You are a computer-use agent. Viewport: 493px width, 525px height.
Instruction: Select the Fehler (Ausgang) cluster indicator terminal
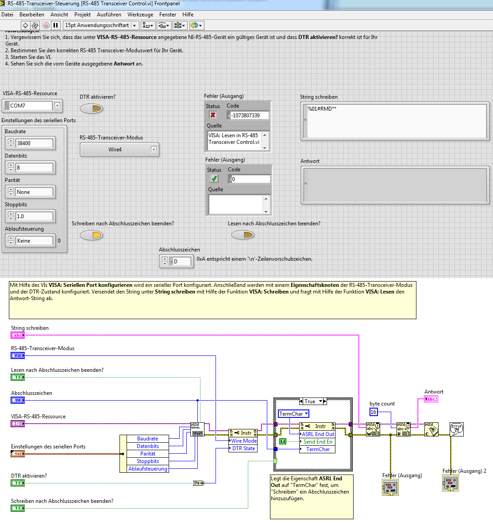pyautogui.click(x=390, y=487)
